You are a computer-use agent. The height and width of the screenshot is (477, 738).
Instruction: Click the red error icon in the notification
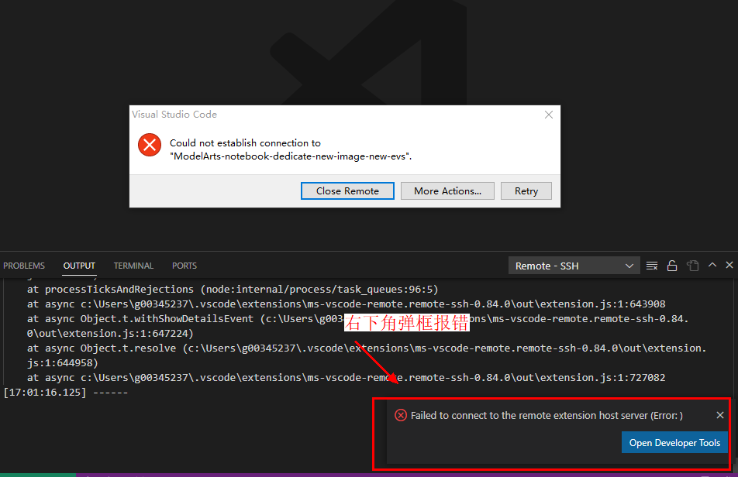coord(401,415)
